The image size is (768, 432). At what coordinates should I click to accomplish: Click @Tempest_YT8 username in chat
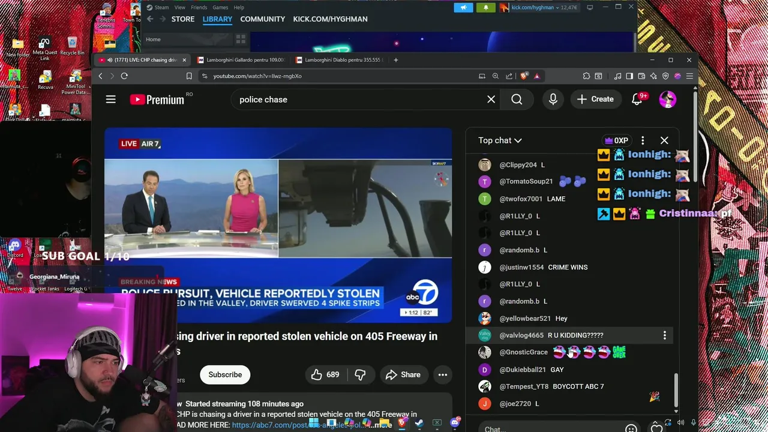click(524, 386)
